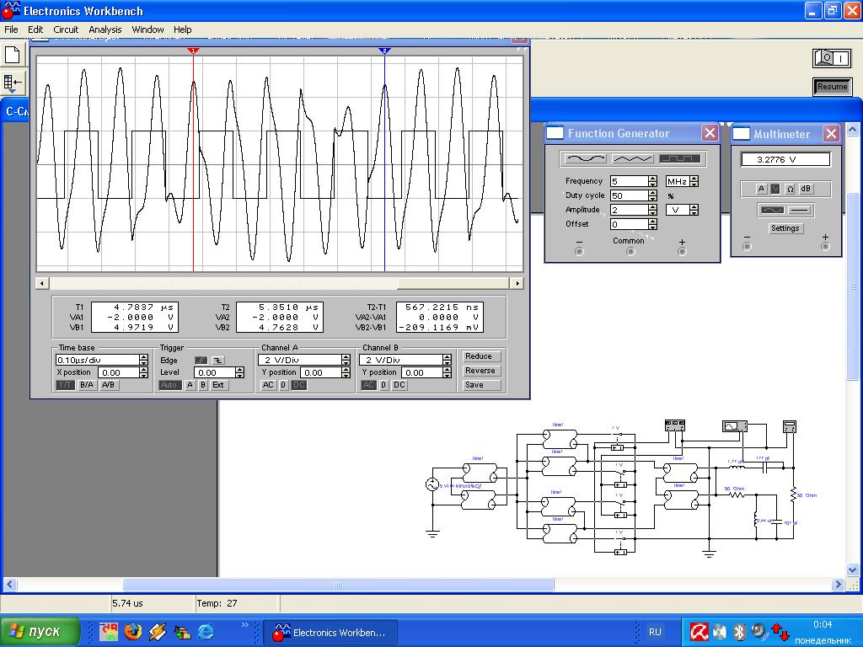Screen dimensions: 863x647
Task: Adjust the Frequency value spinner
Action: [653, 181]
